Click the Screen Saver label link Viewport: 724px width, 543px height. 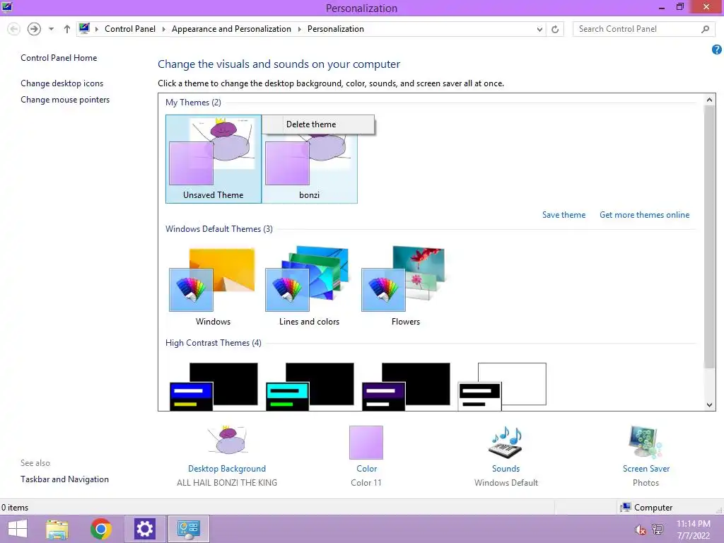[646, 469]
